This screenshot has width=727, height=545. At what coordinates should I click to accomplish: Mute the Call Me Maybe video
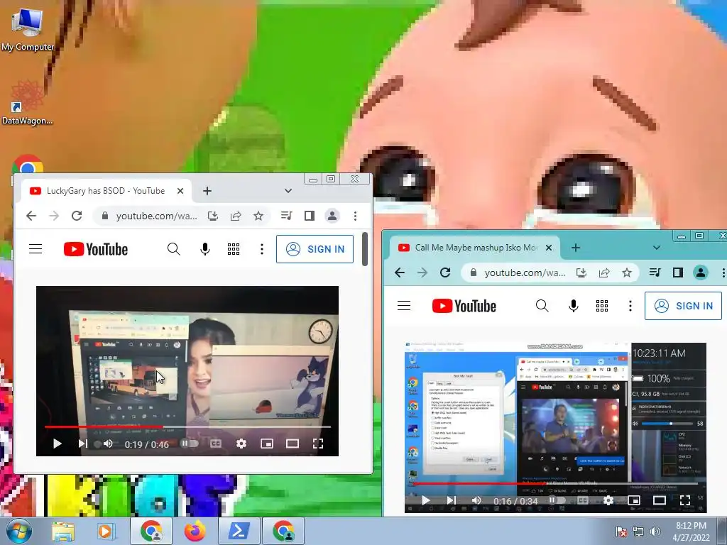coord(476,500)
